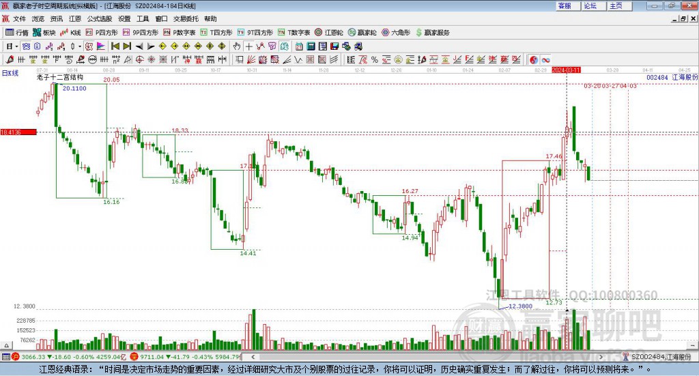Toggle the crosshair cursor tool
This screenshot has height=376, width=699.
248,46
